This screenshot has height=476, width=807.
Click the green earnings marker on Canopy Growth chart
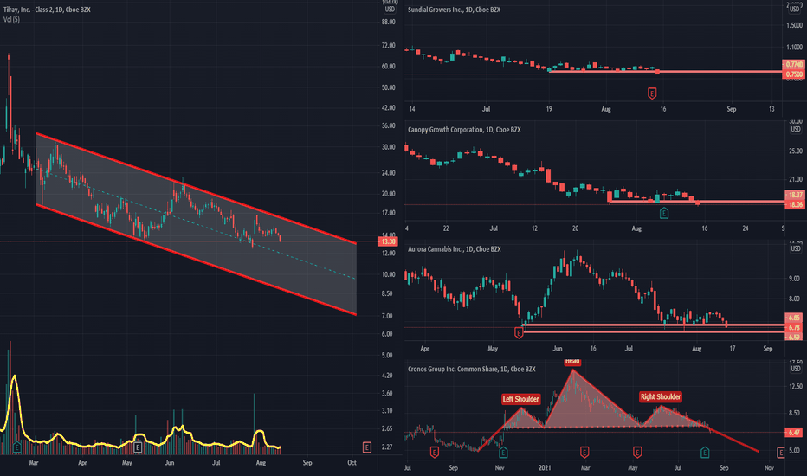[x=664, y=213]
